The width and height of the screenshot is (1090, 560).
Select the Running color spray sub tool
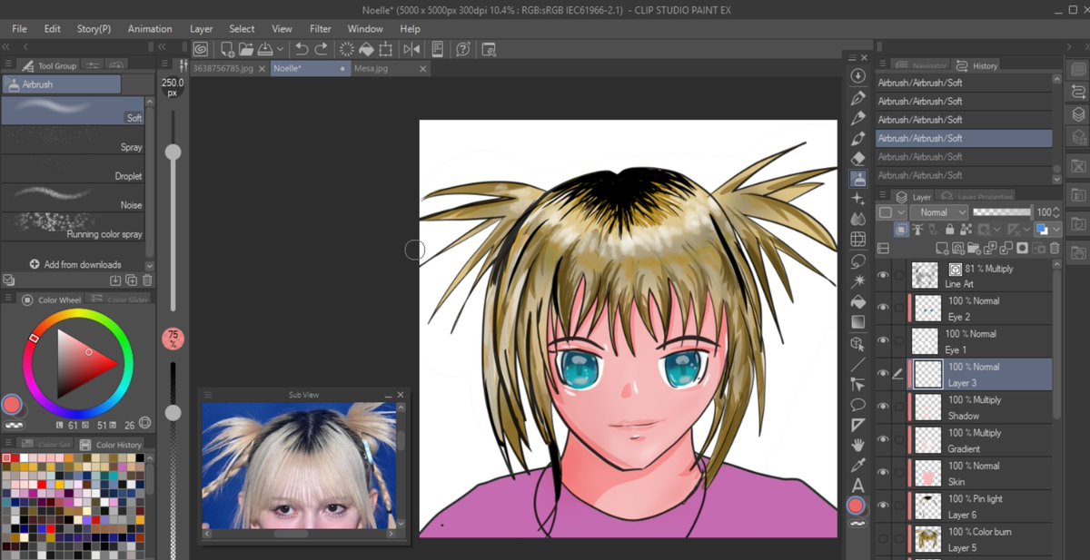point(73,226)
